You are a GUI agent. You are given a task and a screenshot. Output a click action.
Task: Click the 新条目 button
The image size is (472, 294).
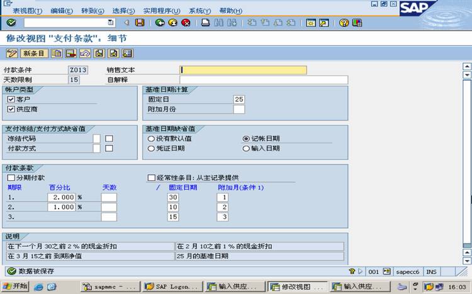tap(34, 53)
